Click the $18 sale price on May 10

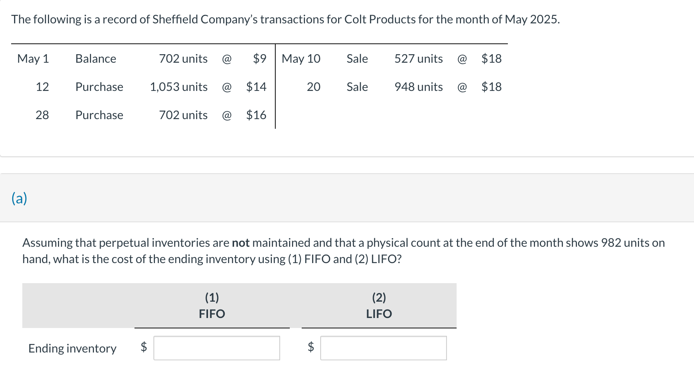pyautogui.click(x=491, y=58)
